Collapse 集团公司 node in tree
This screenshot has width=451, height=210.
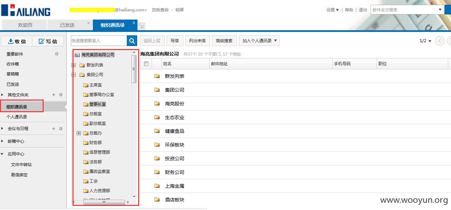pos(73,74)
